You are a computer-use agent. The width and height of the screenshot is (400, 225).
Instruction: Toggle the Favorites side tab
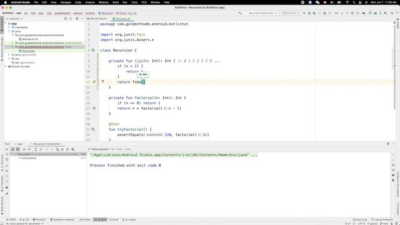coord(2,183)
